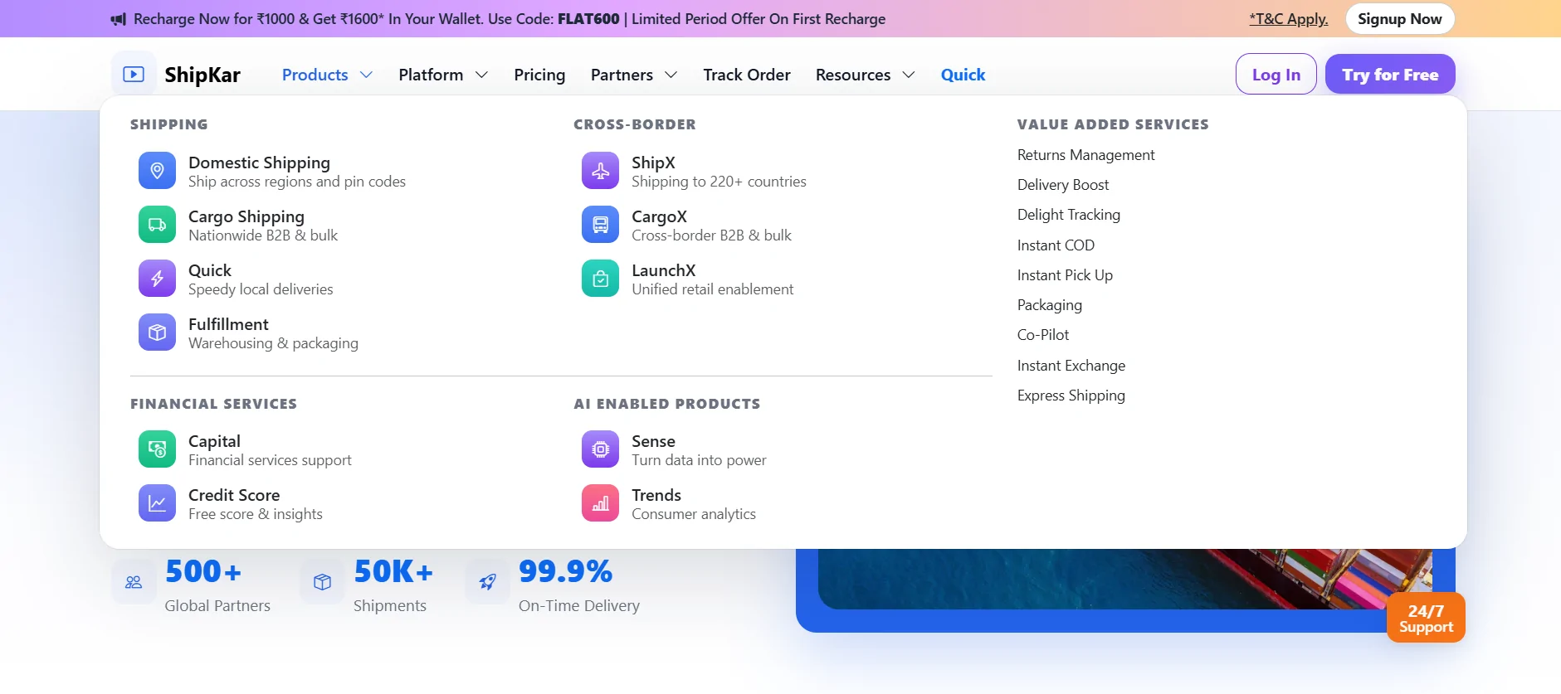Click the Sense chip icon
Image resolution: width=1561 pixels, height=694 pixels.
[x=600, y=449]
